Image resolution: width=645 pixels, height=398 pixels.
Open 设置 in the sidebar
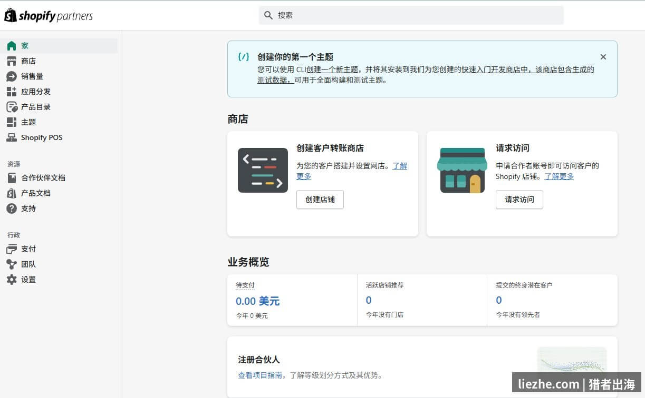coord(59,280)
